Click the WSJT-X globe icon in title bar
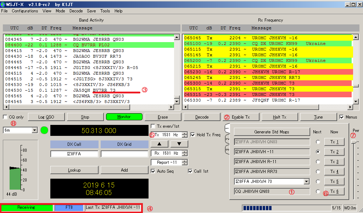 click(x=2, y=4)
